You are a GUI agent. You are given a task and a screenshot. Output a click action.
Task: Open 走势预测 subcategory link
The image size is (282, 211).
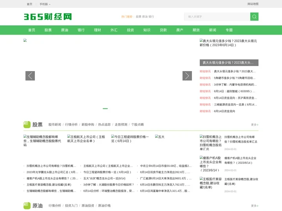(121, 125)
